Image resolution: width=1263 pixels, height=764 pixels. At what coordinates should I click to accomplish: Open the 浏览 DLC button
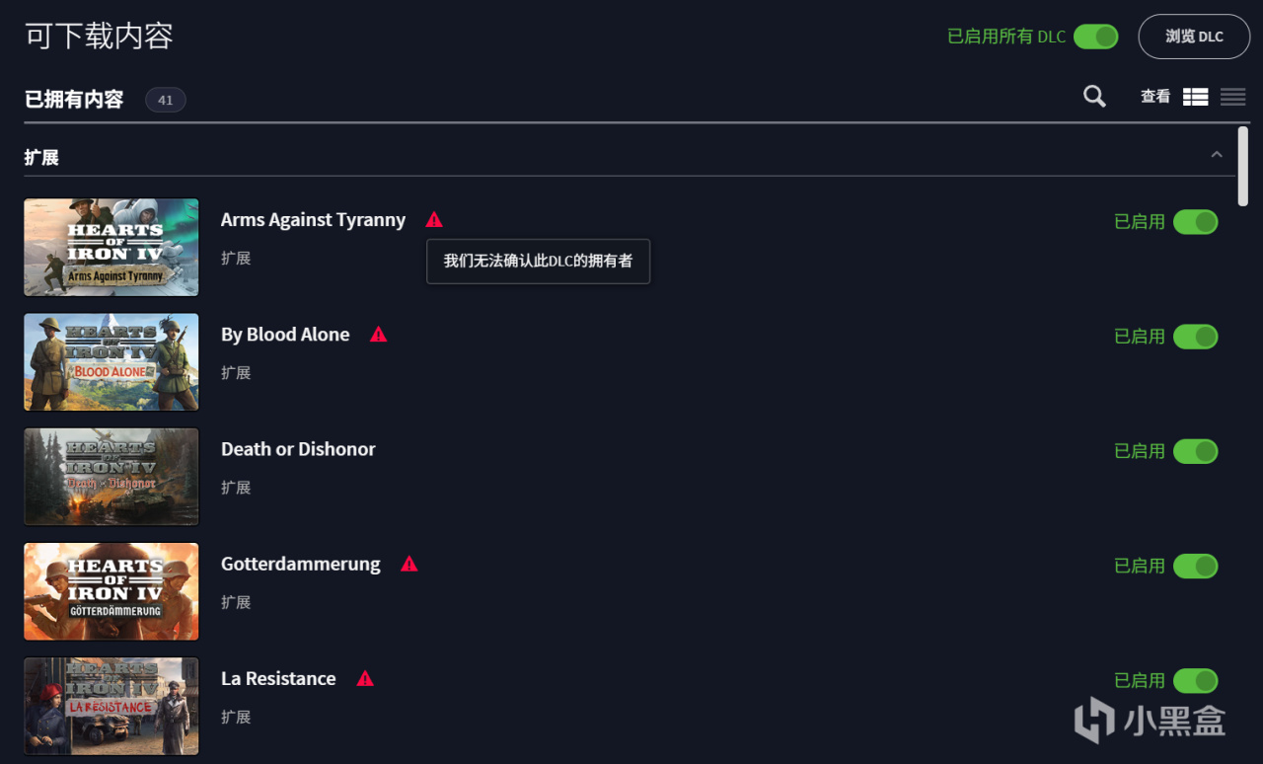pos(1194,37)
